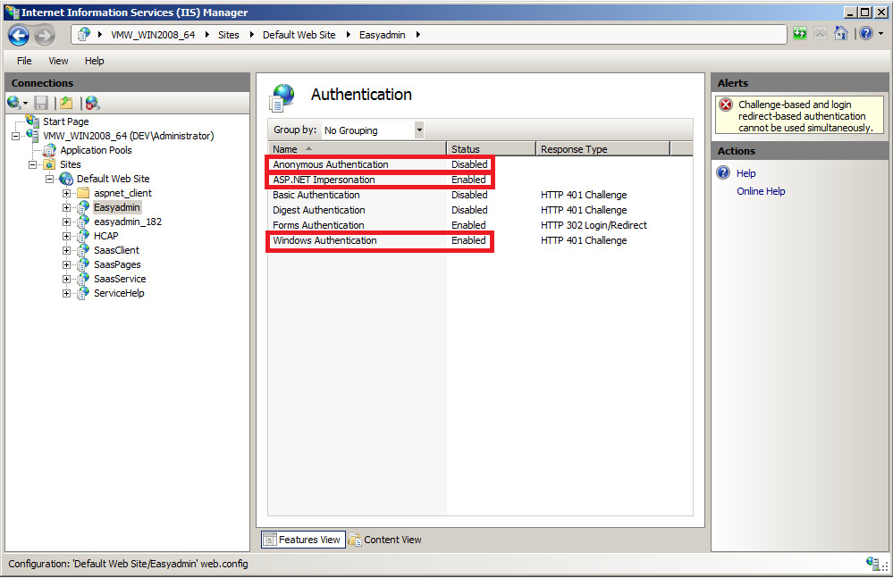Collapse the Default Web Site node
Image resolution: width=893 pixels, height=578 pixels.
[x=51, y=179]
